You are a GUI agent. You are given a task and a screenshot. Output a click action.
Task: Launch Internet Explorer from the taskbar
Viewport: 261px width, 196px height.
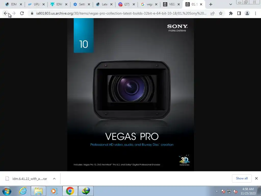23,191
